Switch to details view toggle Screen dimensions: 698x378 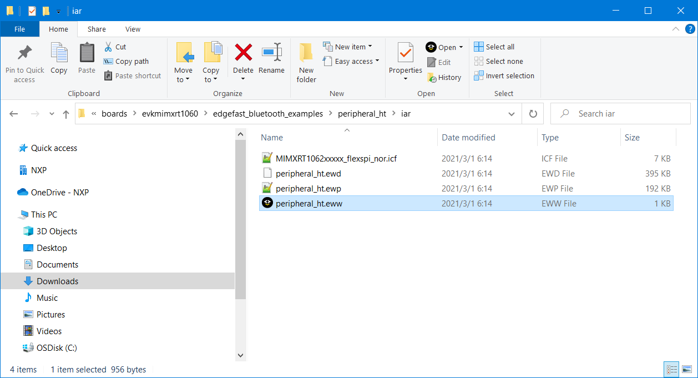click(672, 369)
